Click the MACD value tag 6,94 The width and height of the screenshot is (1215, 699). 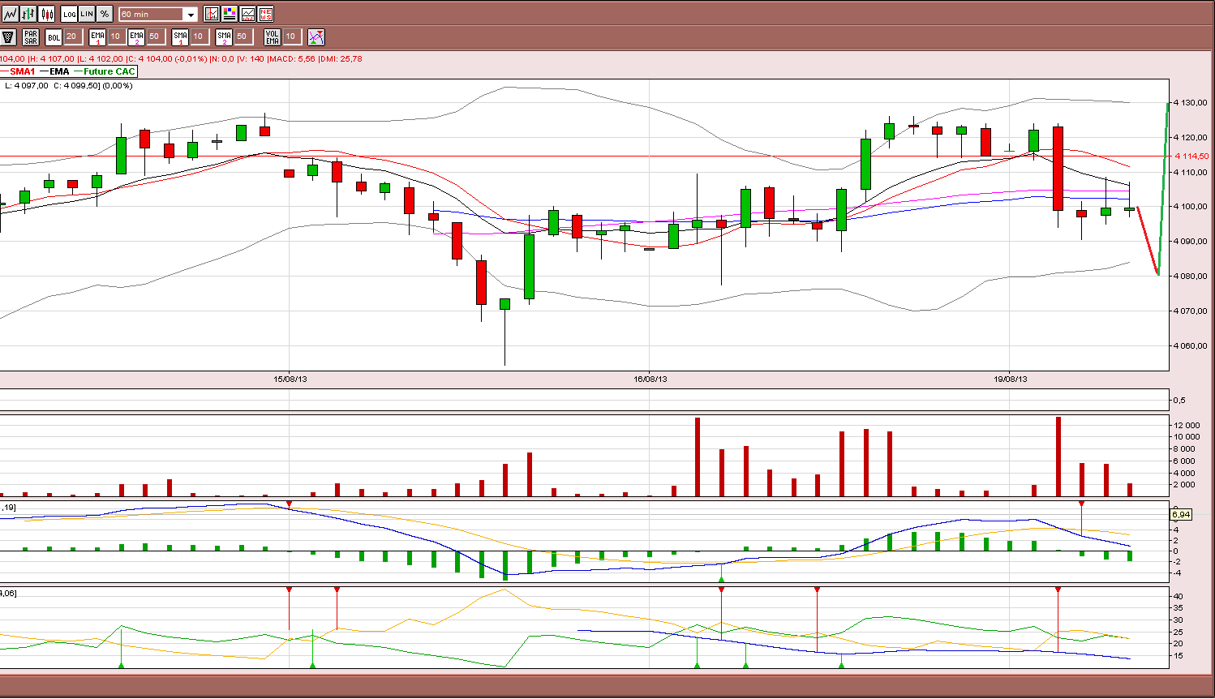(x=1181, y=515)
